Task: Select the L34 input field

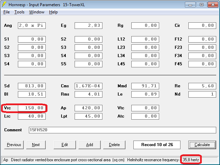Action: click(x=145, y=56)
